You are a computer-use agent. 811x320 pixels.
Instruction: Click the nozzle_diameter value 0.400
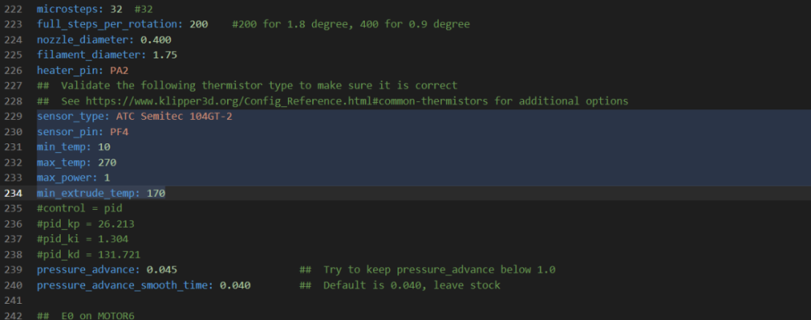click(156, 40)
